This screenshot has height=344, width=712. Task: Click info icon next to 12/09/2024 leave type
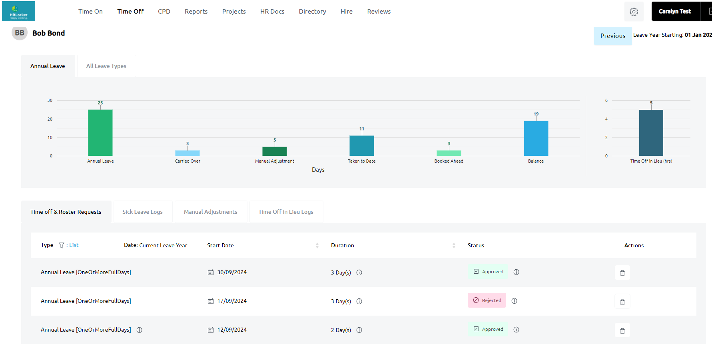[139, 330]
